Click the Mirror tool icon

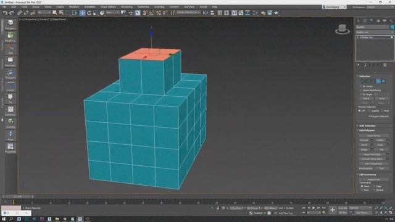206,12
